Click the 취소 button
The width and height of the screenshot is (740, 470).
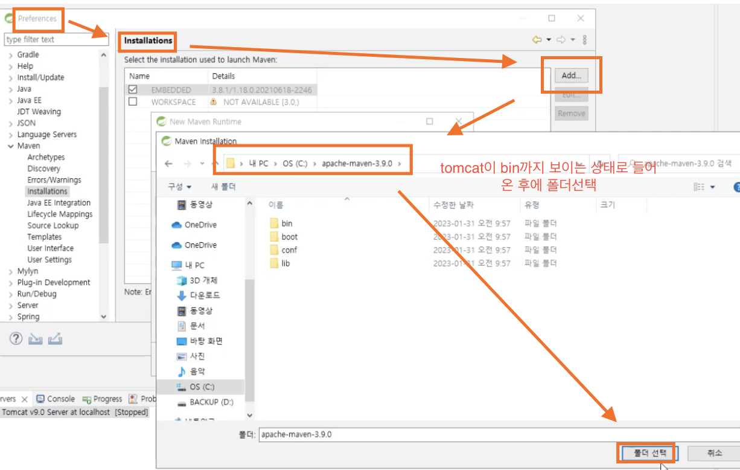pos(714,452)
